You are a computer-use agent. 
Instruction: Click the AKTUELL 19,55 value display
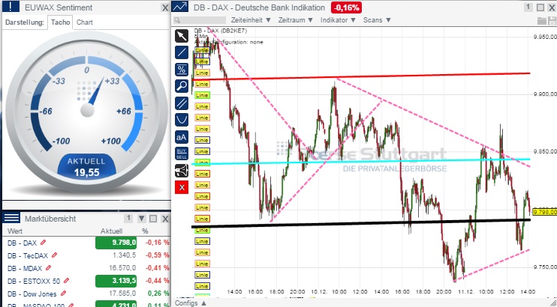click(x=86, y=167)
